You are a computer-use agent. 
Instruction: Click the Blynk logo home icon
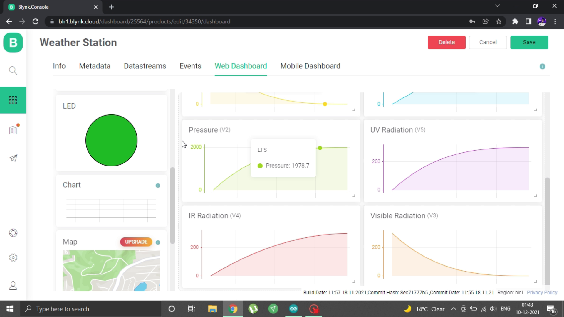tap(13, 43)
